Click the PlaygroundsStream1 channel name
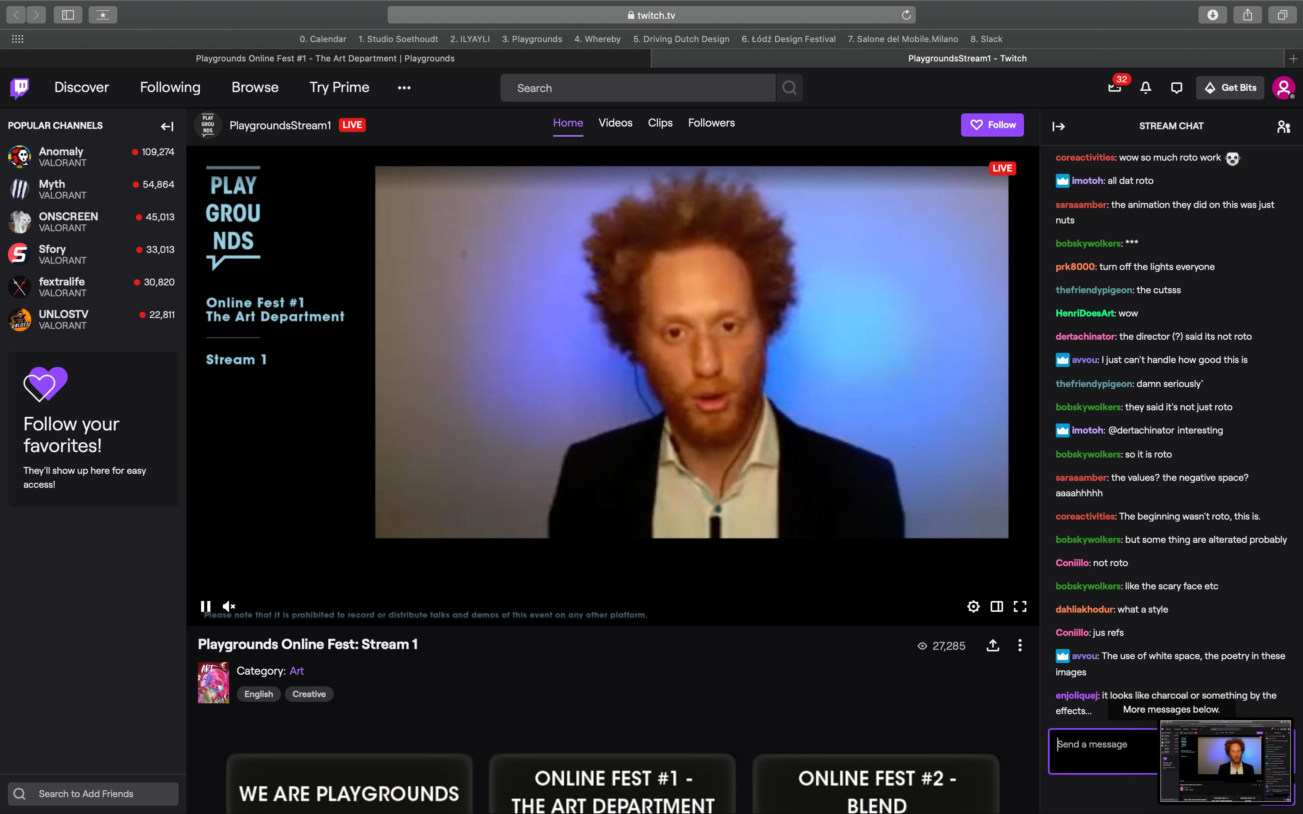 point(280,125)
